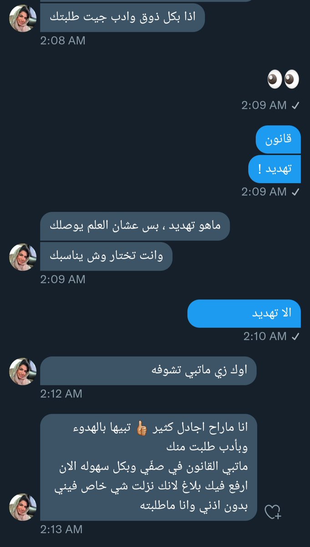Tap the 2:08 AM timestamp
The image size is (310, 547).
point(63,40)
